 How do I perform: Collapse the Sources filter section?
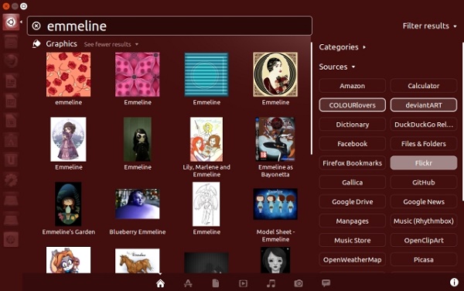pos(337,67)
